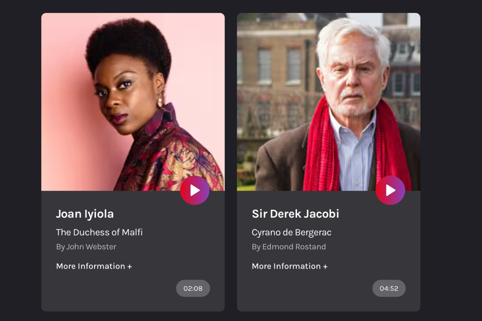The height and width of the screenshot is (321, 482).
Task: Click the By Edmond Rostand author line
Action: (289, 247)
